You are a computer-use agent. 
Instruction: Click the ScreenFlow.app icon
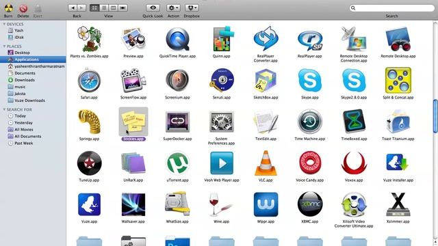pyautogui.click(x=133, y=81)
